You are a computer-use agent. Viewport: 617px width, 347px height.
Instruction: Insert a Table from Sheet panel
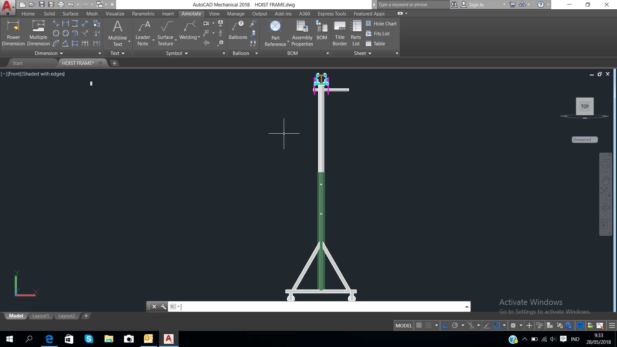point(375,43)
